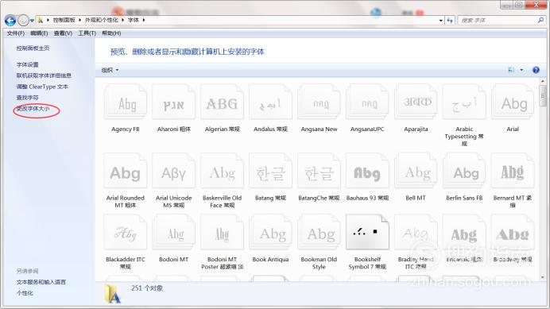Select the Bell MT font icon

[x=416, y=171]
